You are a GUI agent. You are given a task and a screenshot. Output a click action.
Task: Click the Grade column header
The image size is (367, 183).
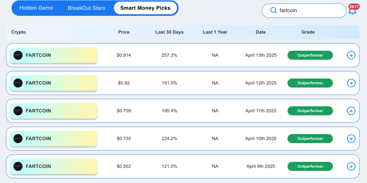point(308,32)
